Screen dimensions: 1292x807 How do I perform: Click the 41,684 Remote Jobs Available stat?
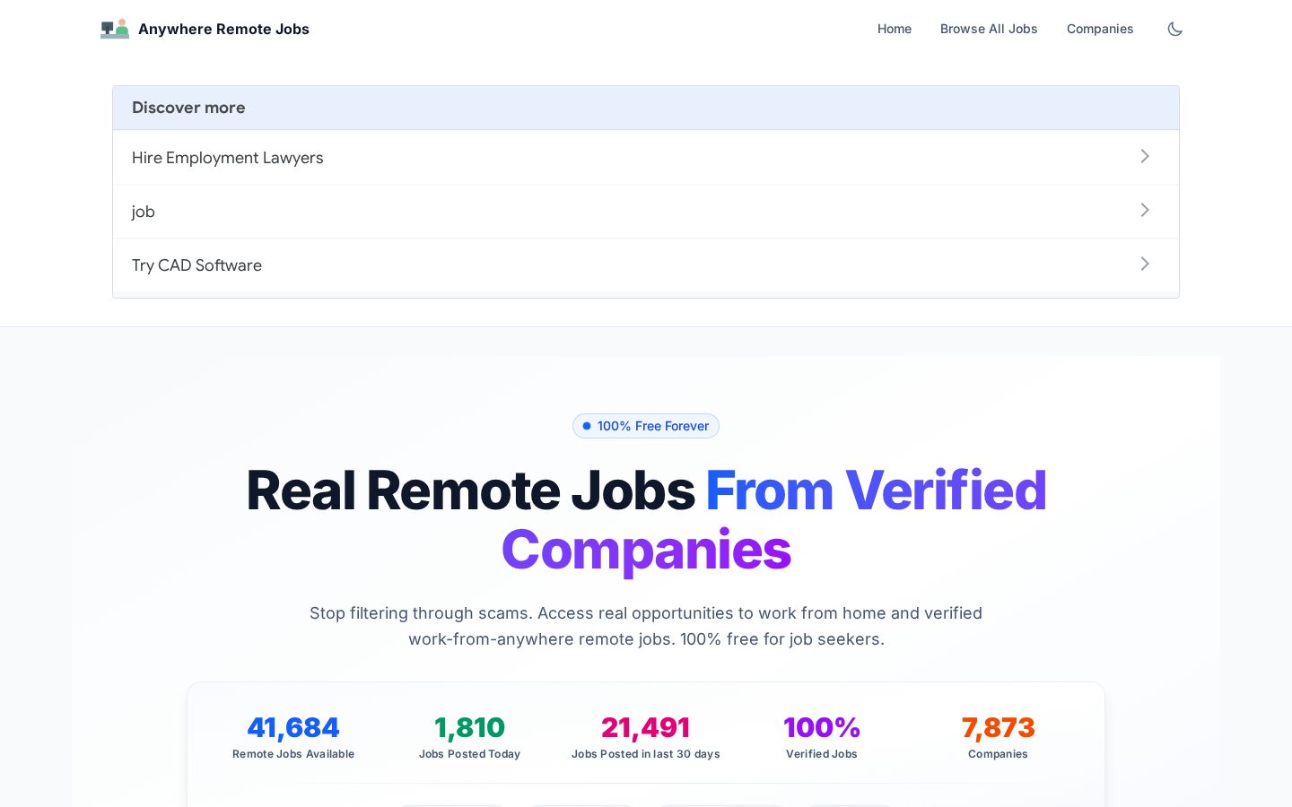click(x=293, y=737)
